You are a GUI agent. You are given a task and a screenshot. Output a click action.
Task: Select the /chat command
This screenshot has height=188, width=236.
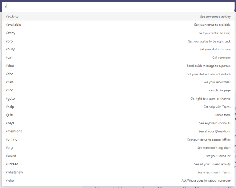pos(118,66)
